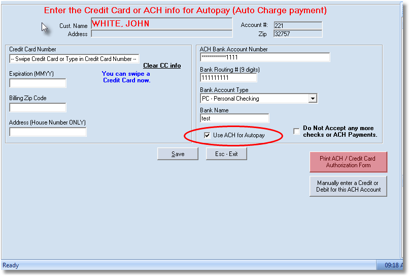Click the Cust. Name field showing WHITE, JOHN
This screenshot has height=277, width=410.
click(x=161, y=24)
